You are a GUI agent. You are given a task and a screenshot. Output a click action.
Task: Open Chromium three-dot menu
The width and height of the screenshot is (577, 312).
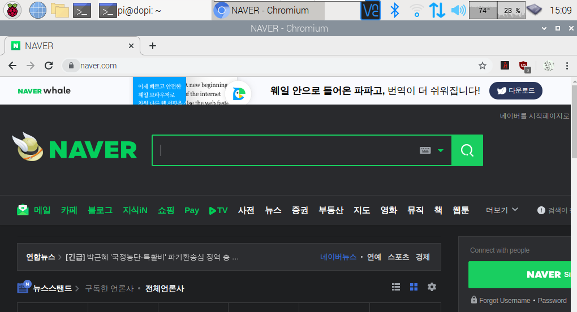[x=567, y=66]
